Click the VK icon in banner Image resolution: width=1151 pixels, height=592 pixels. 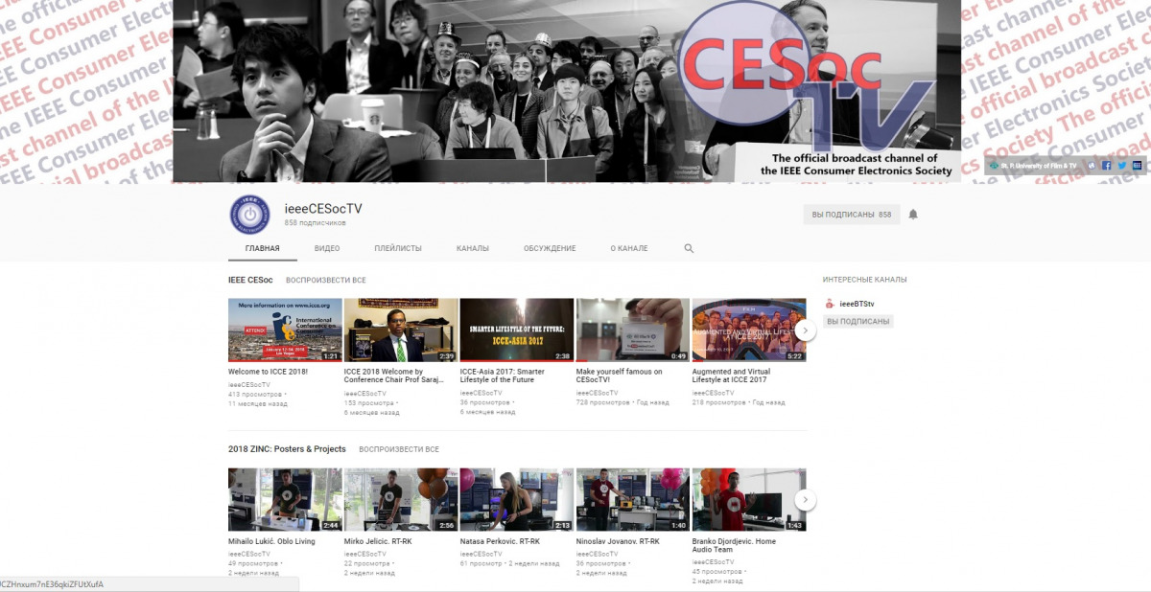1092,165
